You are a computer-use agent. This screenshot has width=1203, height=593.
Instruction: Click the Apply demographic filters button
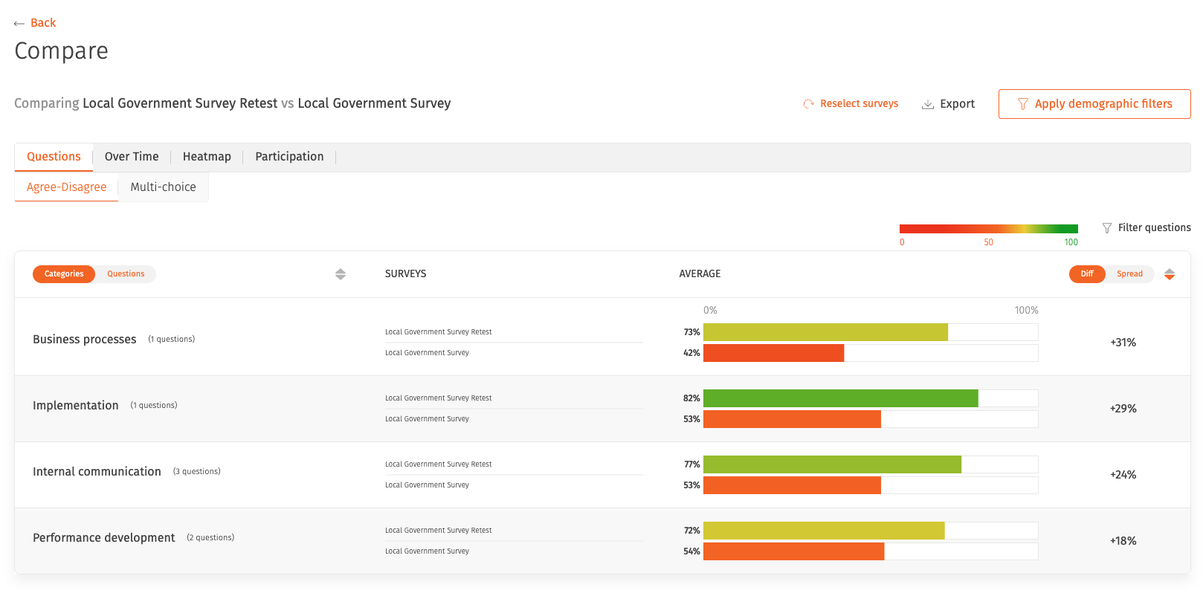coord(1094,104)
